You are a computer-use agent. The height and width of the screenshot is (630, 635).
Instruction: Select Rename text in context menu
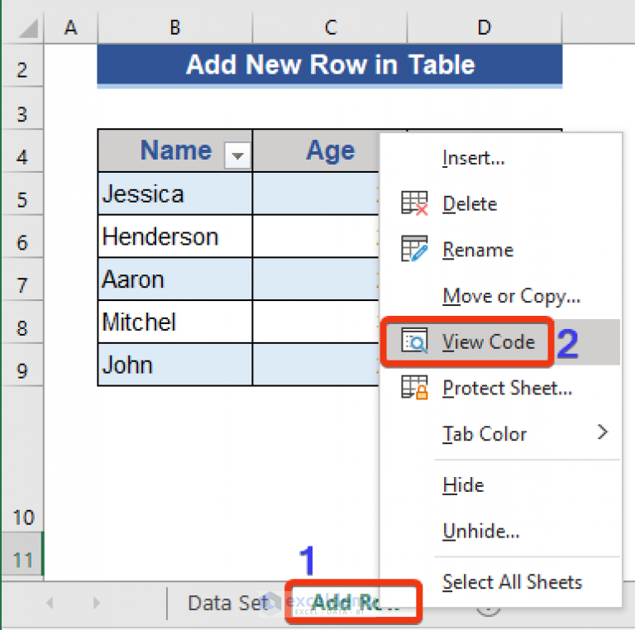(478, 250)
